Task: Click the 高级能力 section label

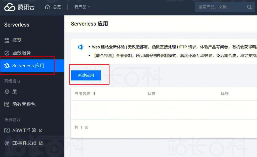Action: click(x=12, y=81)
